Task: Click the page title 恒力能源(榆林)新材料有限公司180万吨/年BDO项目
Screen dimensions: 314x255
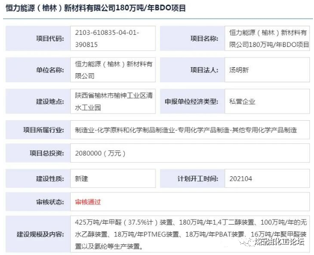Action: click(96, 8)
